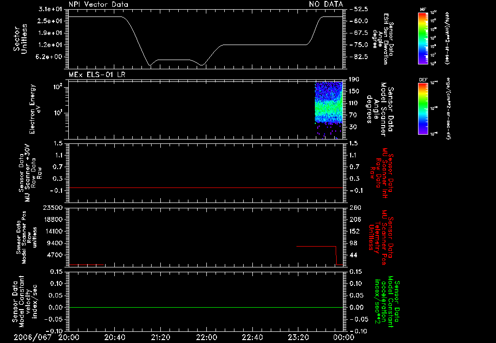
Task: Click the '6.2e+00' sector axis value
Action: point(50,57)
